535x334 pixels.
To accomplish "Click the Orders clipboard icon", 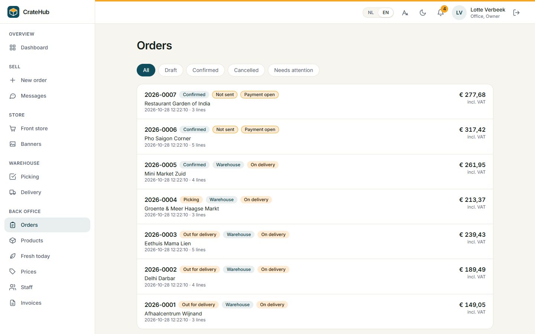I will [13, 225].
